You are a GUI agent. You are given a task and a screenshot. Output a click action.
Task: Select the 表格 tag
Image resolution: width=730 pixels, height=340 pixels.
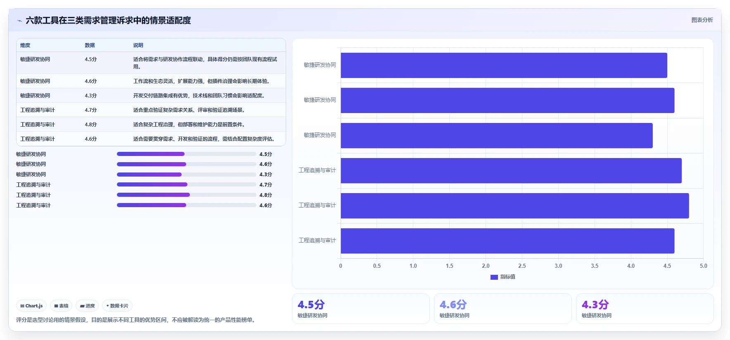[61, 306]
